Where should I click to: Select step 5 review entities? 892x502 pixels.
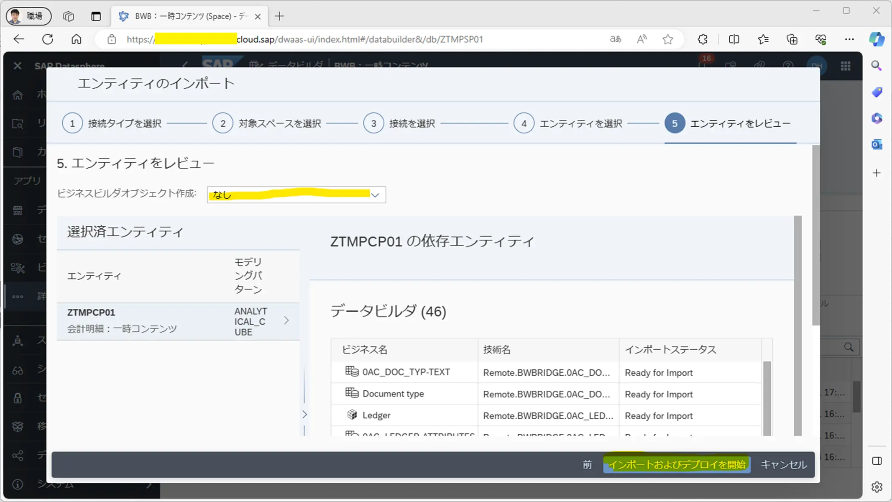click(x=728, y=123)
